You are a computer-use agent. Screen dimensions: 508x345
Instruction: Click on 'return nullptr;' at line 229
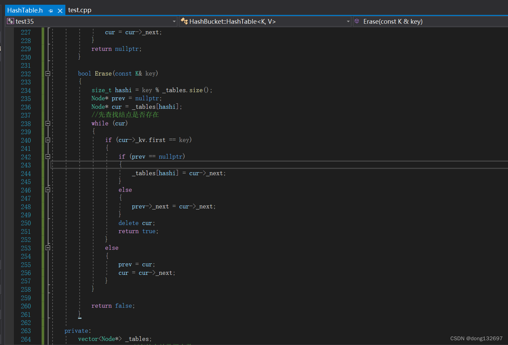[117, 49]
